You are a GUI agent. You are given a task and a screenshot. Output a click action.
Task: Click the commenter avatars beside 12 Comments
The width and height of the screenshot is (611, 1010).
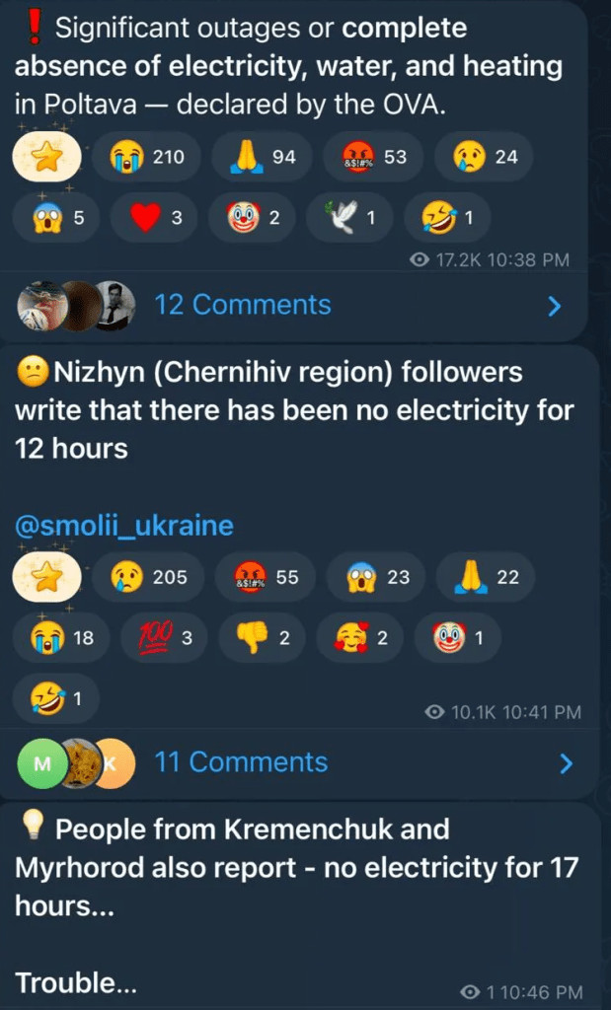pos(76,305)
